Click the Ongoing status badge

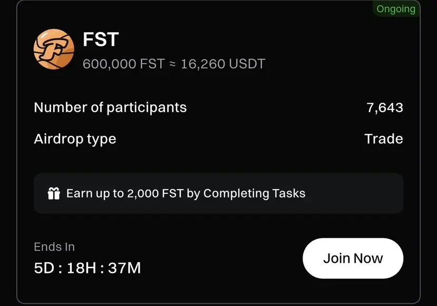[396, 9]
